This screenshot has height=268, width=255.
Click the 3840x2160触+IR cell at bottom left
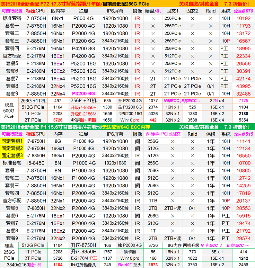click(24, 265)
